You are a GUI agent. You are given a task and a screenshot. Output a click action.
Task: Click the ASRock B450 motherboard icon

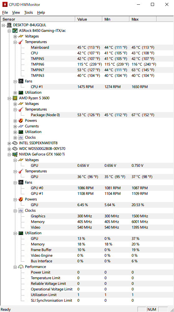[15, 31]
